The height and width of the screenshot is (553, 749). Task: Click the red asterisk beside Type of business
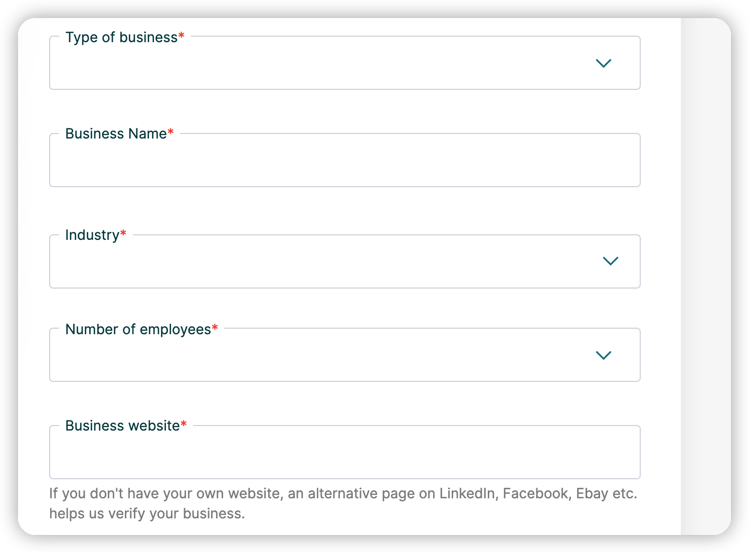[x=181, y=36]
